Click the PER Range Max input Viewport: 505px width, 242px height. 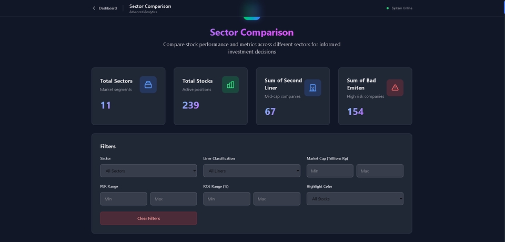(x=174, y=199)
